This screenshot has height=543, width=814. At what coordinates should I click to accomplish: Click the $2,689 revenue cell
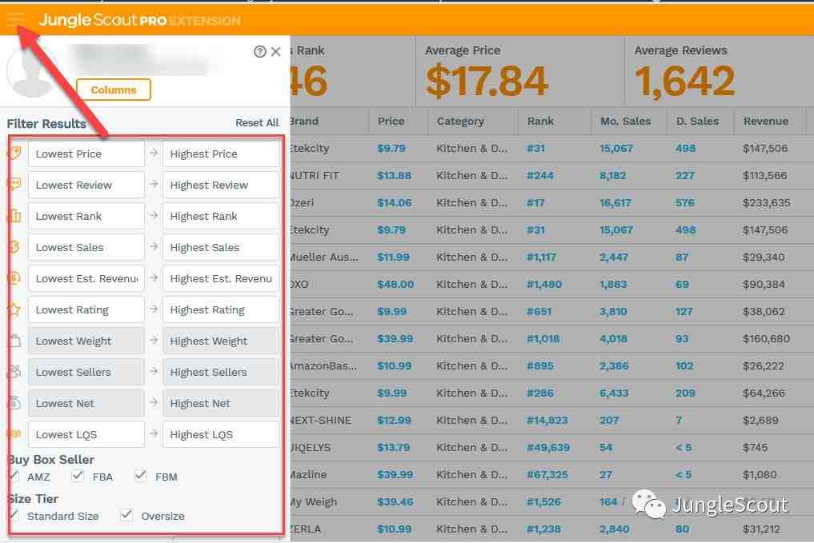coord(760,420)
